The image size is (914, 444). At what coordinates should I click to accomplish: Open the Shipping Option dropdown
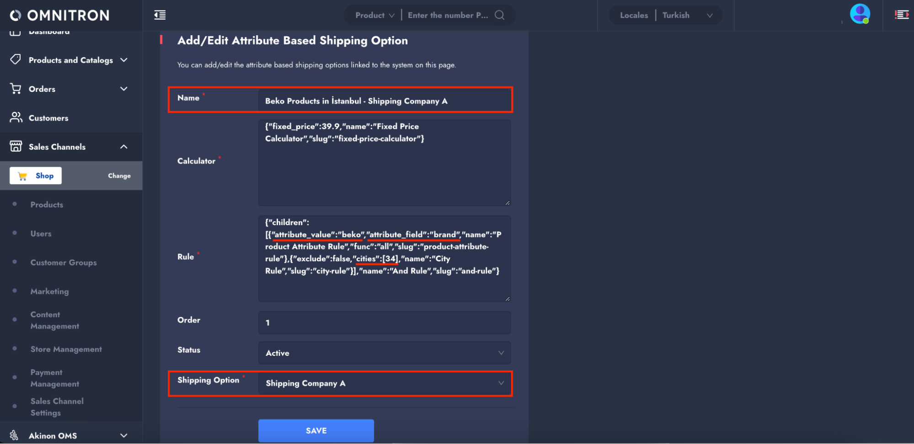tap(384, 383)
